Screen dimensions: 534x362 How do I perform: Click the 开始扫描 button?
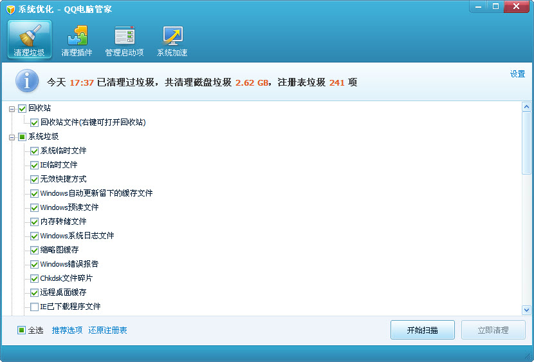pyautogui.click(x=422, y=330)
